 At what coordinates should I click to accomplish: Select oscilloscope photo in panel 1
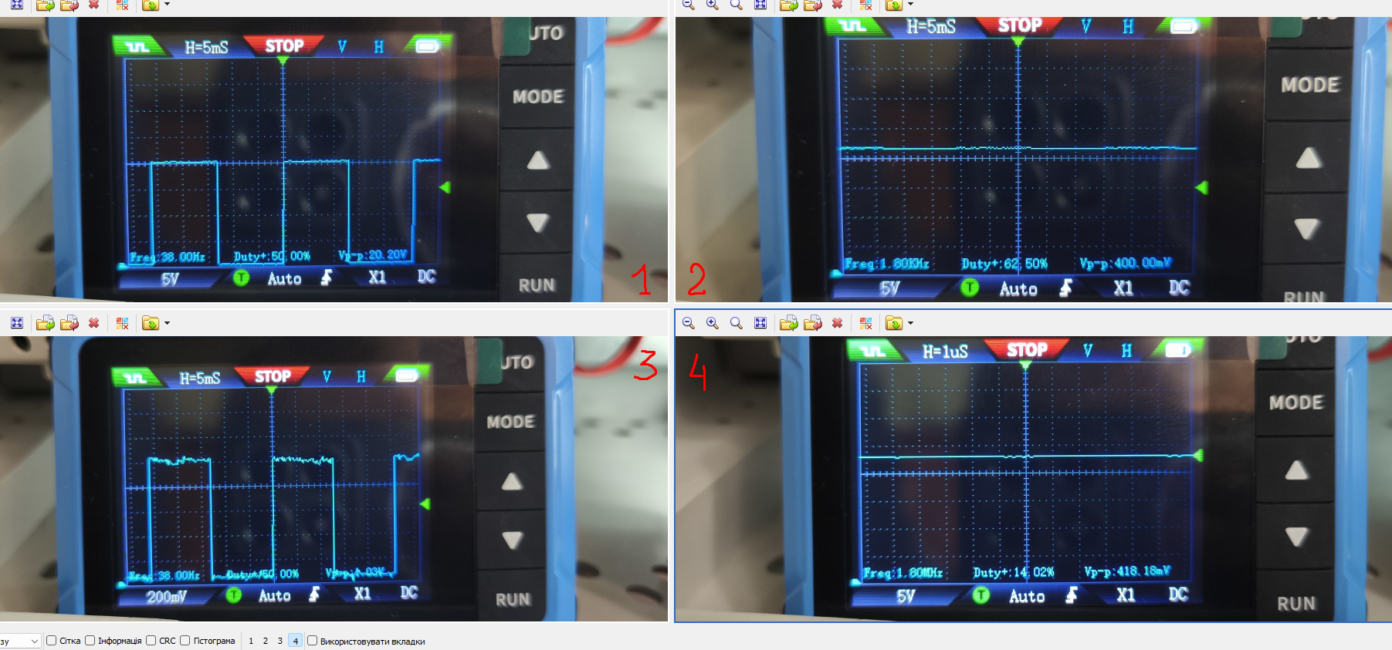click(x=334, y=160)
